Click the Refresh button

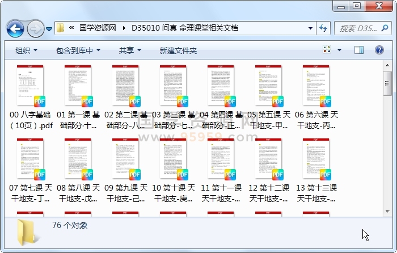point(323,28)
